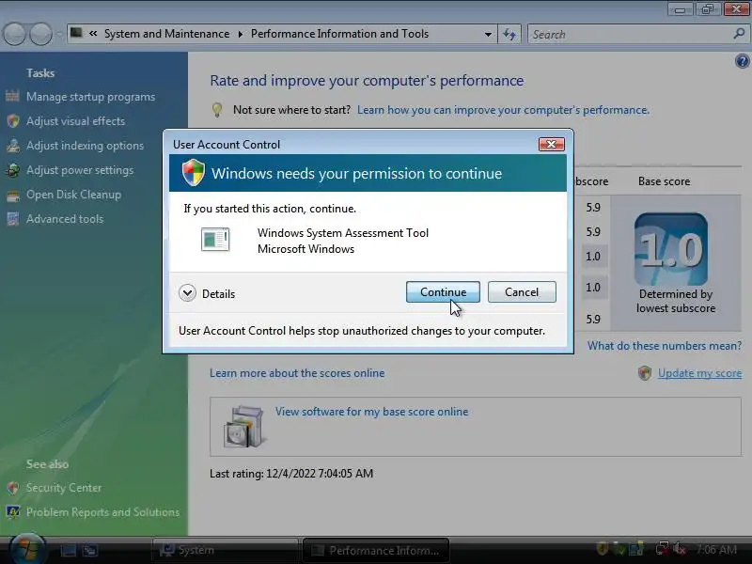Open the recent pages dropdown arrow
Viewport: 752px width, 564px height.
coord(59,34)
